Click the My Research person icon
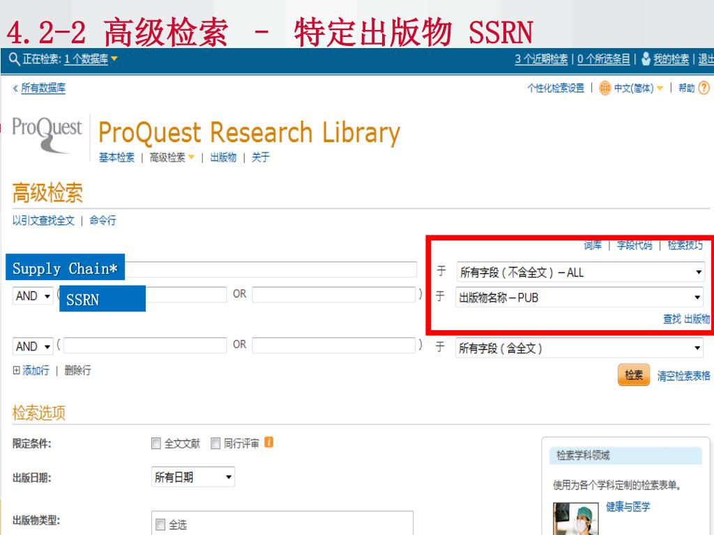The width and height of the screenshot is (714, 535). [x=645, y=59]
